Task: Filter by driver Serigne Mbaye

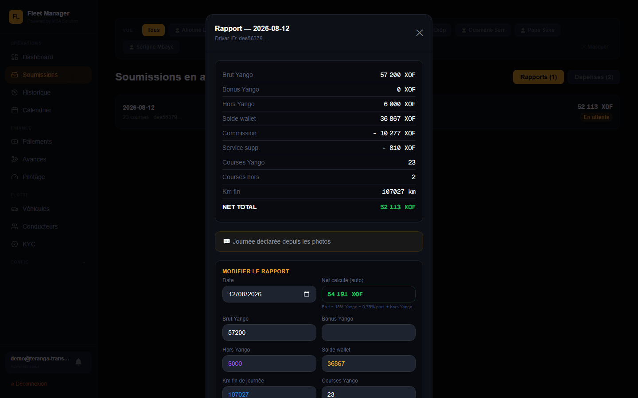Action: pos(151,47)
